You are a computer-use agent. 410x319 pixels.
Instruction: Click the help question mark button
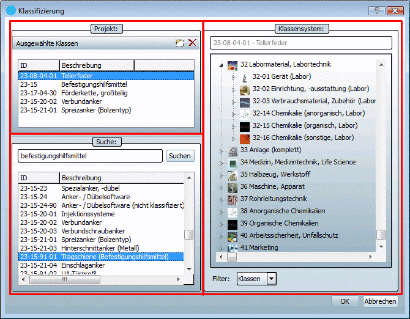click(377, 11)
